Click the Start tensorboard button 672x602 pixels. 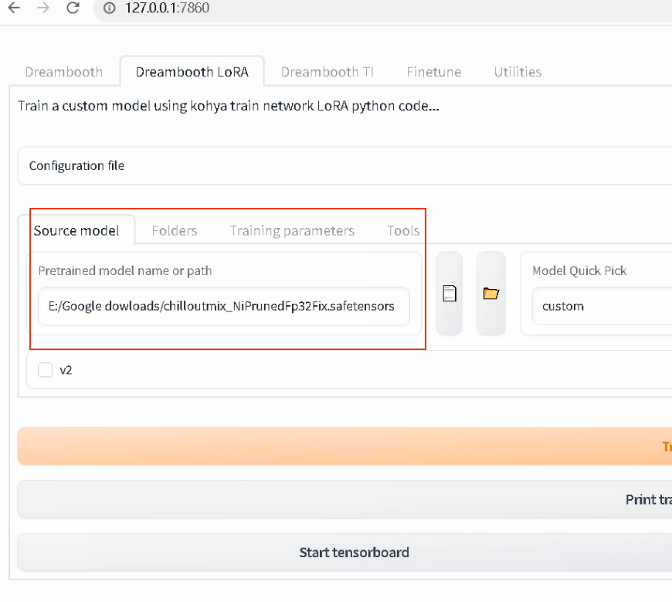tap(344, 553)
